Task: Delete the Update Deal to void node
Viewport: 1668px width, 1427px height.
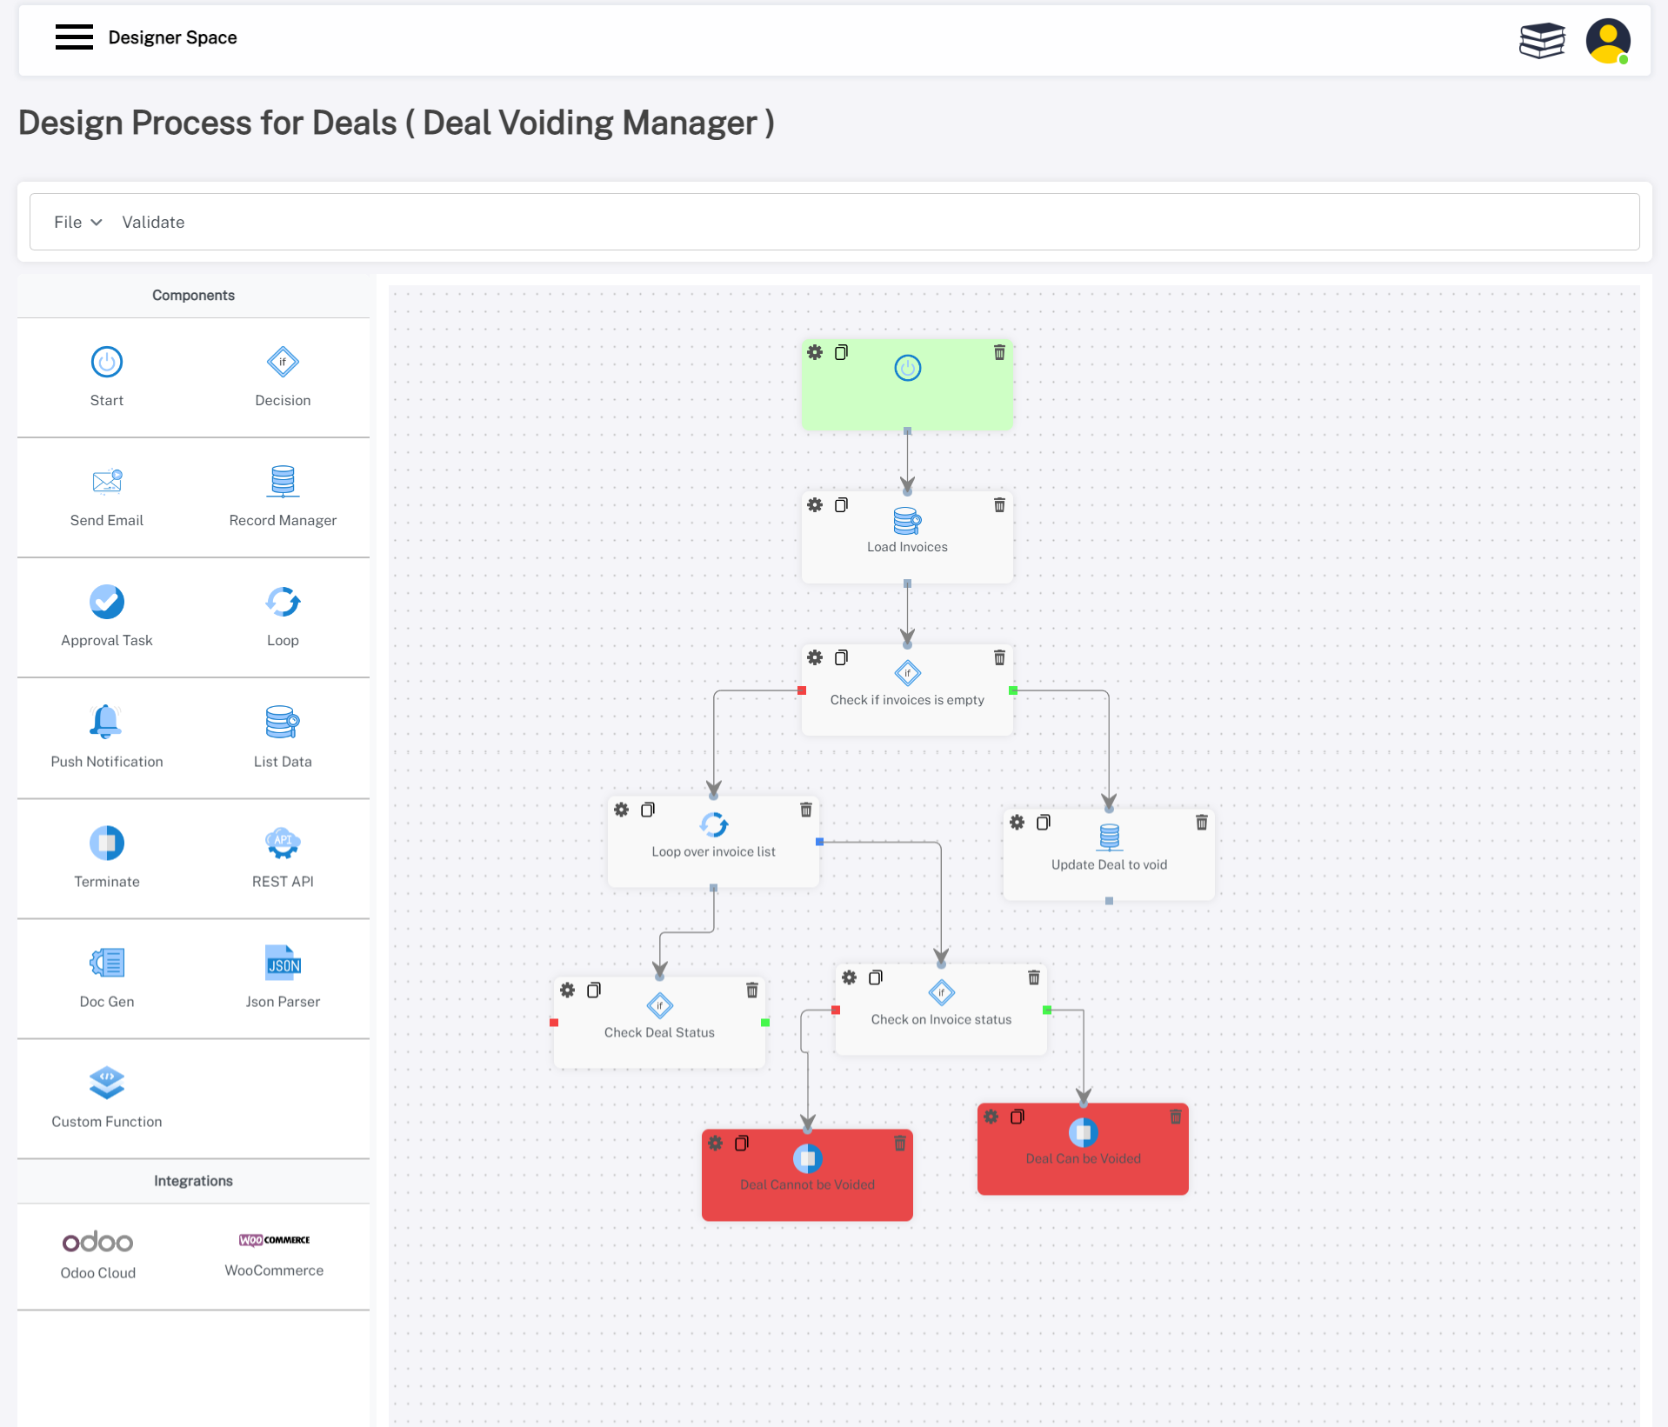Action: (1201, 823)
